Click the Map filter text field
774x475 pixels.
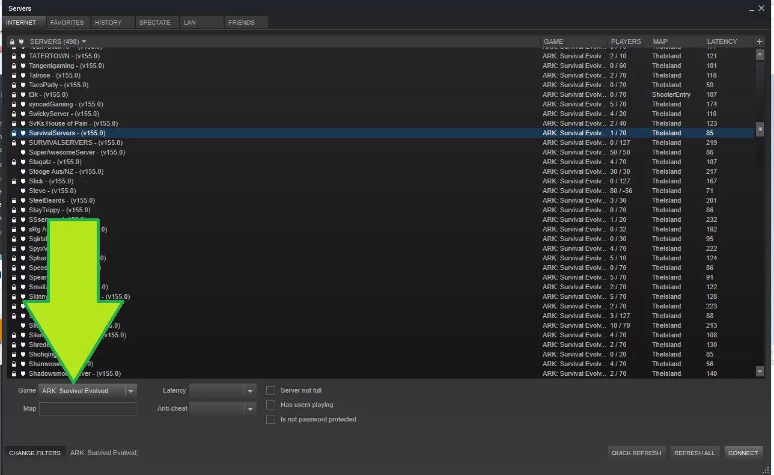tap(88, 409)
